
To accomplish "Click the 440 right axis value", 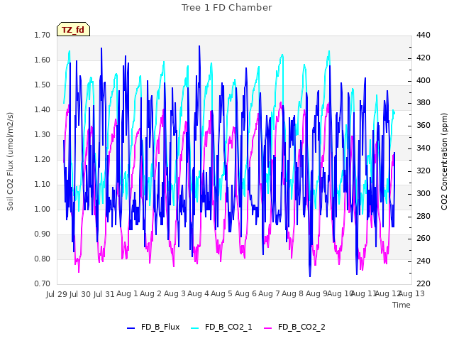I will (x=423, y=35).
